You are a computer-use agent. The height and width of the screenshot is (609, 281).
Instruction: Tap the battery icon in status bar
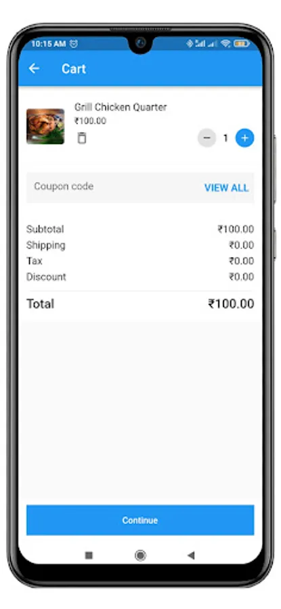[241, 43]
